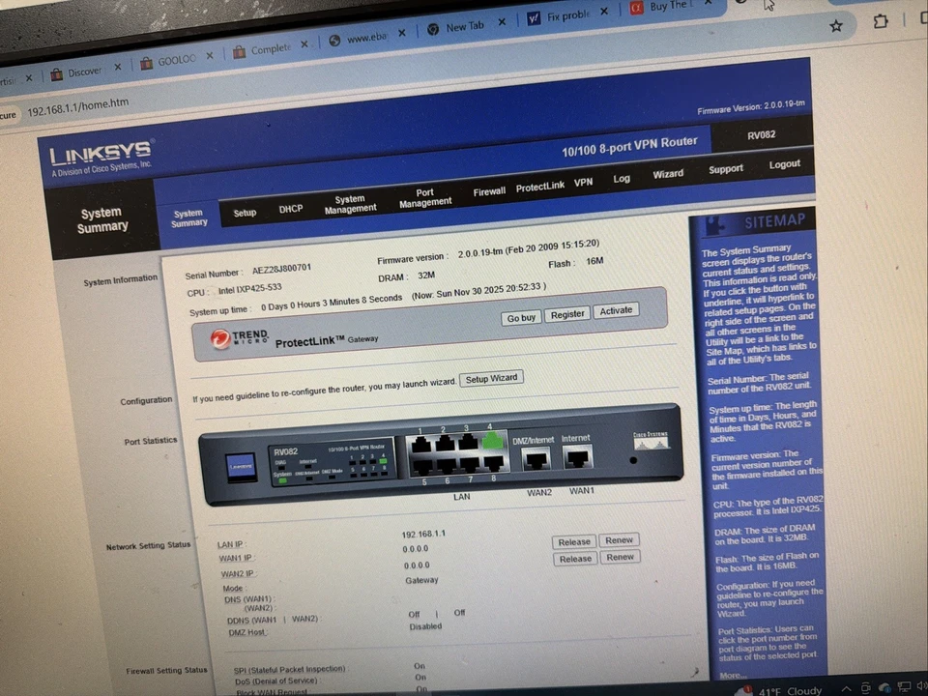Click the Linksys logo in the page header

100,155
